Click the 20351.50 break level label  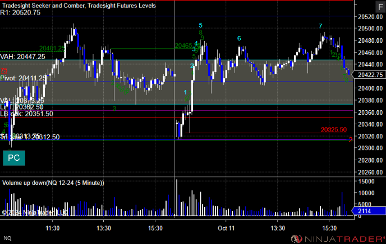(26, 114)
